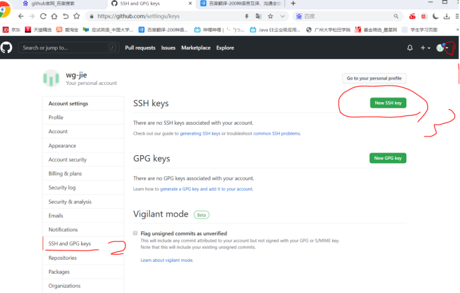Viewport: 460px width, 293px height.
Task: Click the browser forward arrow
Action: click(x=32, y=16)
